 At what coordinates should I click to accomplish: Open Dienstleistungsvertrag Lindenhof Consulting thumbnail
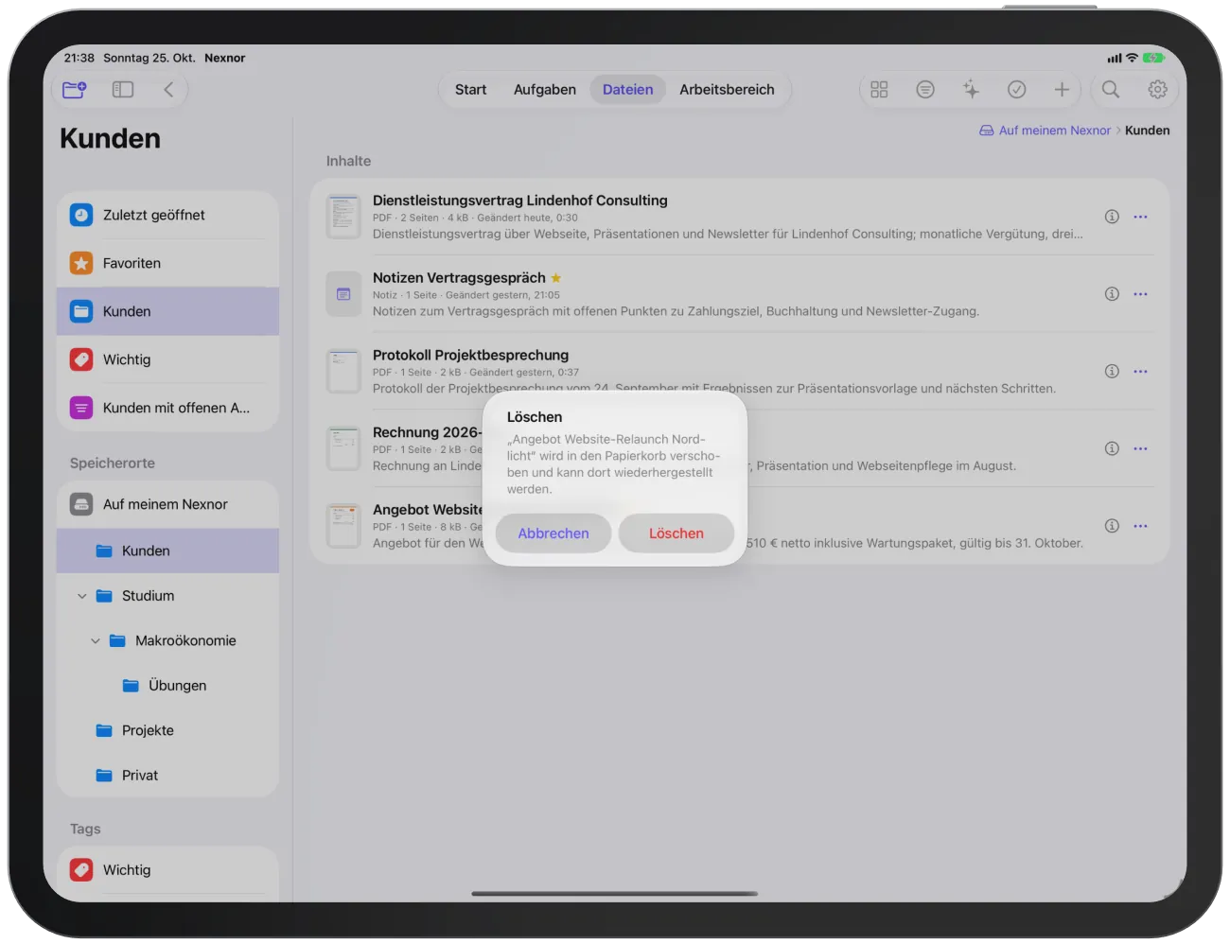click(343, 217)
